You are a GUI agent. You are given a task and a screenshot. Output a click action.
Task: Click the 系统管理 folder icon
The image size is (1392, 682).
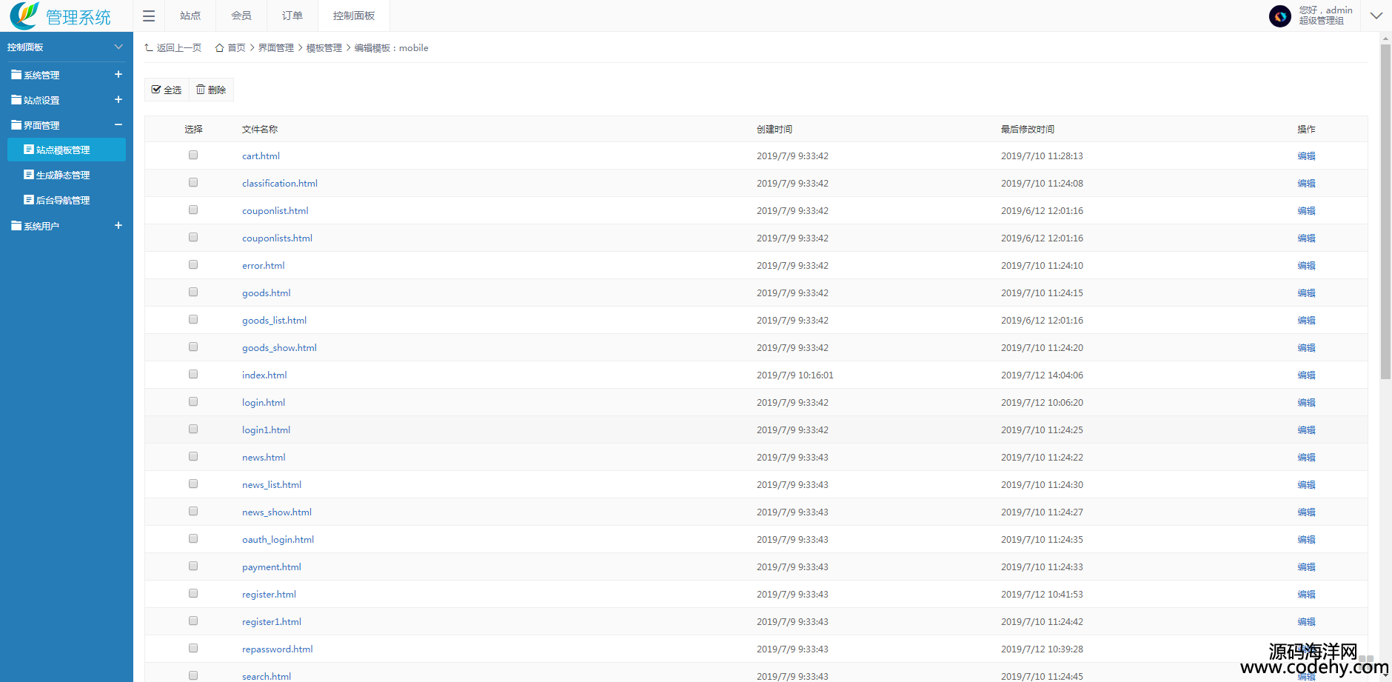click(x=16, y=75)
